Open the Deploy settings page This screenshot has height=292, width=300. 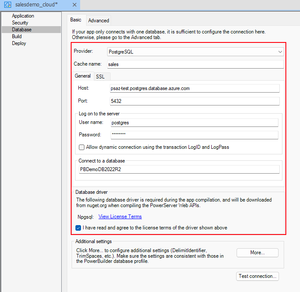19,43
